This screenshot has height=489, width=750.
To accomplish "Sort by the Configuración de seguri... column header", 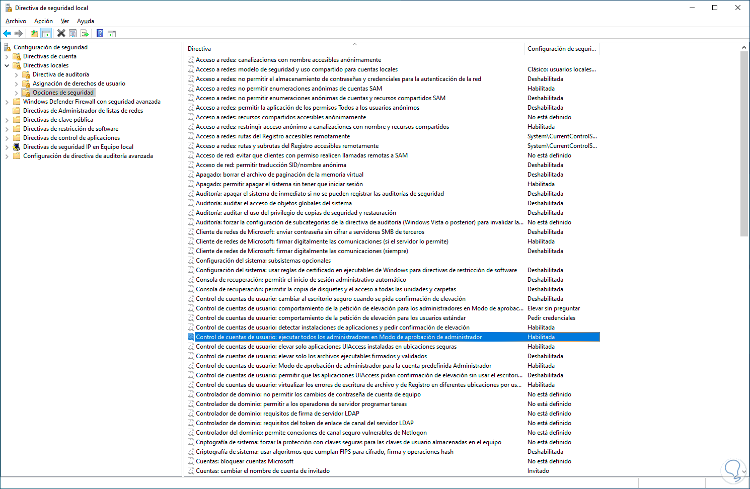I will [562, 49].
